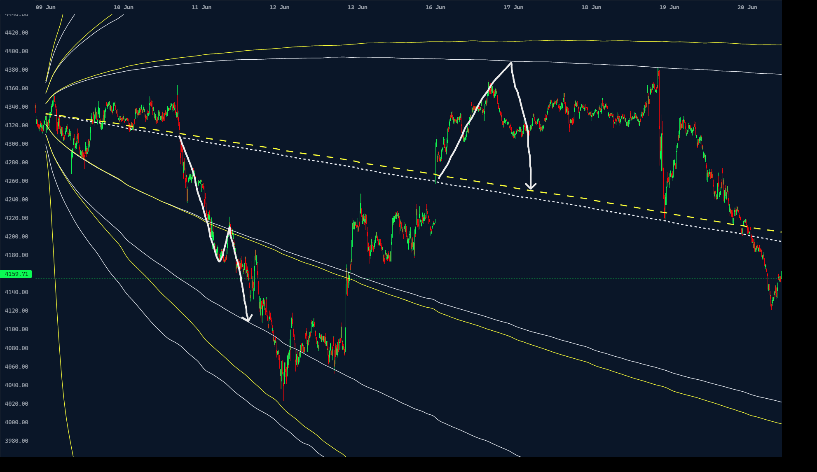Image resolution: width=817 pixels, height=472 pixels.
Task: Click the 18 Jun date label
Action: click(x=591, y=7)
